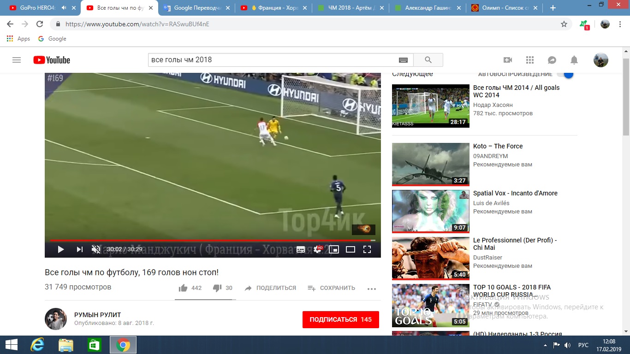Screen dimensions: 630x354
Task: Open Koto – The Force video title
Action: tap(498, 146)
